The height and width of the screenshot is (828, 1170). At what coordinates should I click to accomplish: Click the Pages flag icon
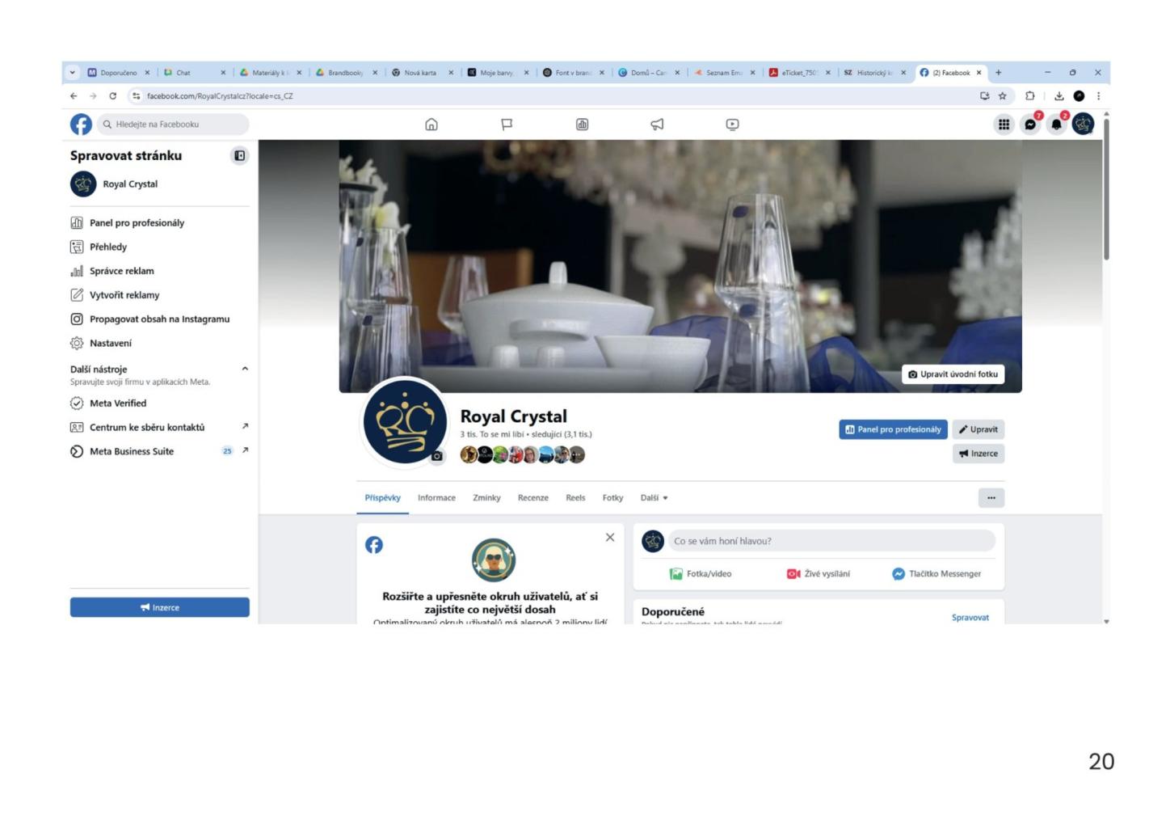tap(507, 125)
